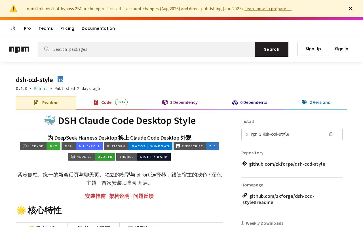View the 2 Versions tab
This screenshot has width=363, height=227.
pos(316,102)
